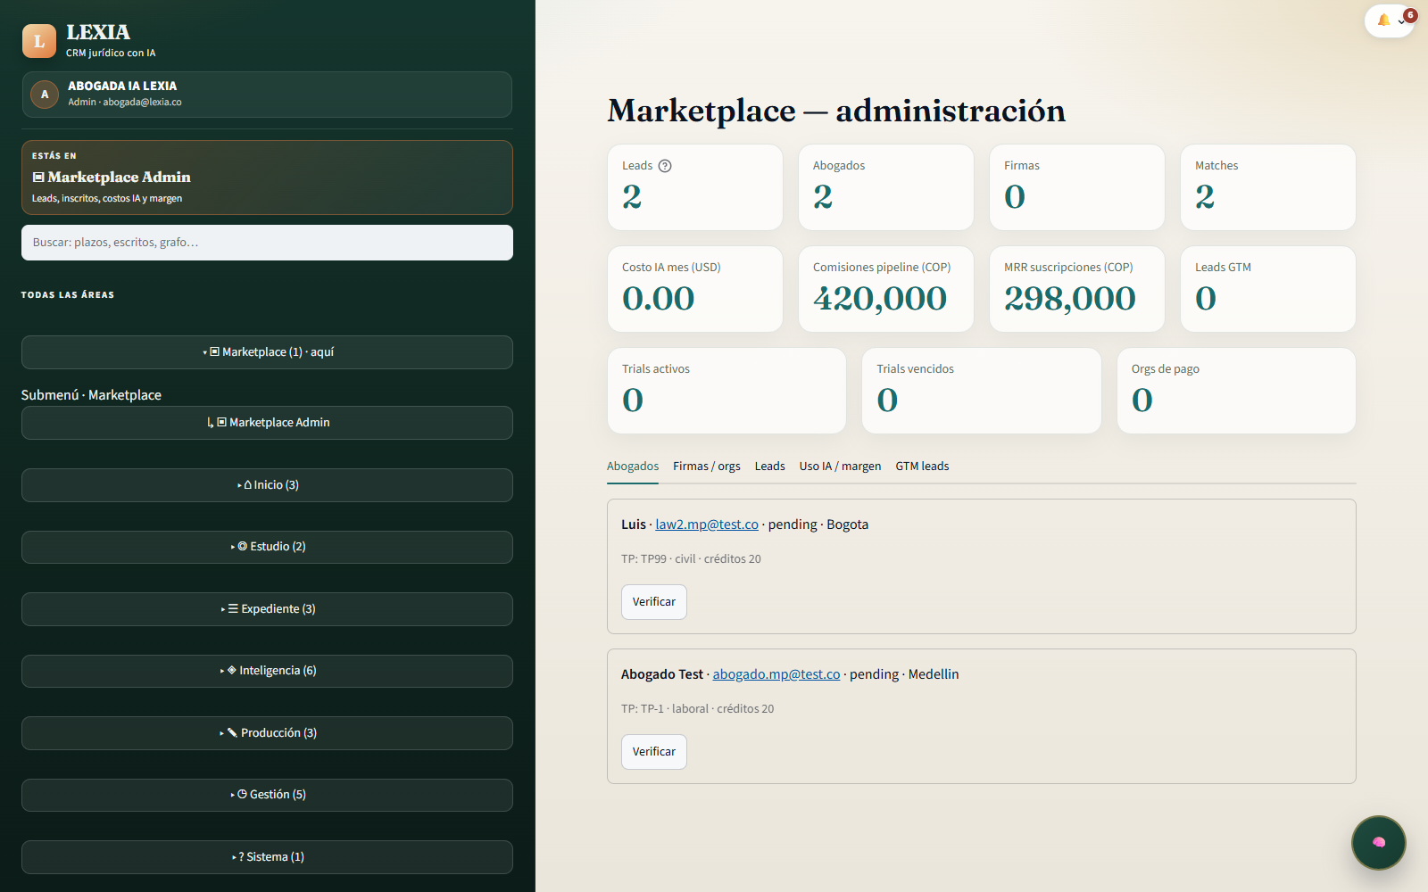
Task: Expand the Estudio (2) section
Action: 267,547
